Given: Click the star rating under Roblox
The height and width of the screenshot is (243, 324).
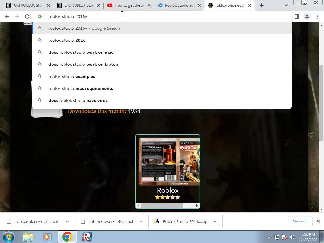Looking at the screenshot, I should point(168,197).
